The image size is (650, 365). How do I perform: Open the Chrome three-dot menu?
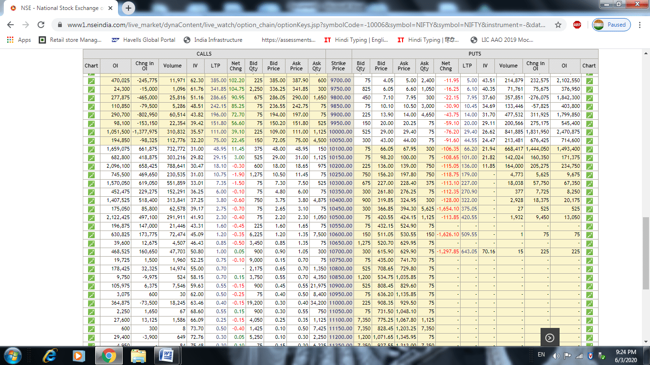click(x=640, y=25)
